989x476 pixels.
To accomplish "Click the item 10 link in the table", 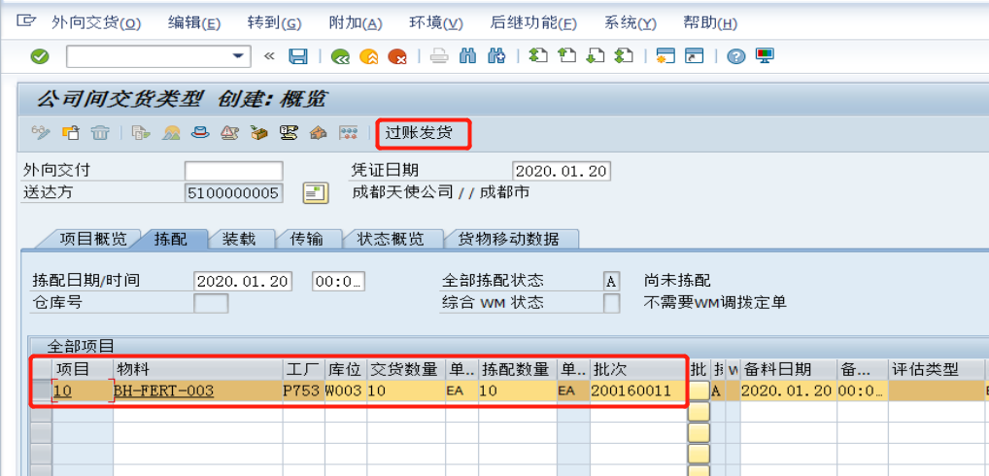I will 63,391.
